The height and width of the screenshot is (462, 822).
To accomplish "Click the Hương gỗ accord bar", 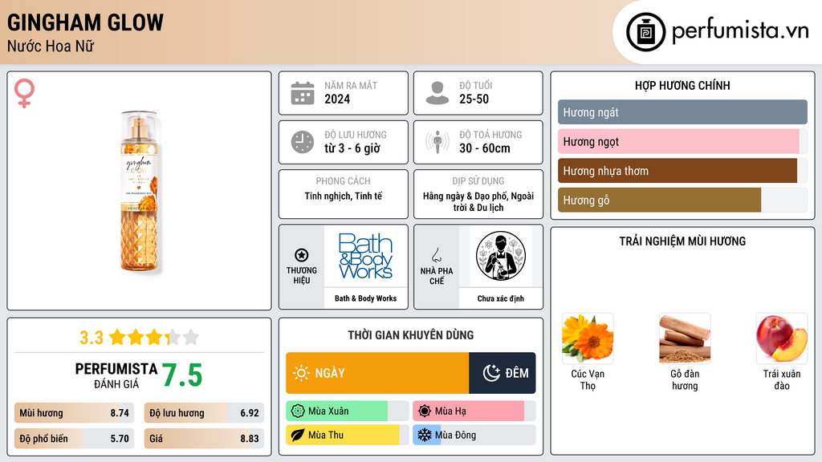I will pos(682,200).
